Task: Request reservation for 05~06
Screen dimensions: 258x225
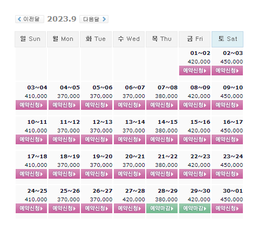Action: 97,105
